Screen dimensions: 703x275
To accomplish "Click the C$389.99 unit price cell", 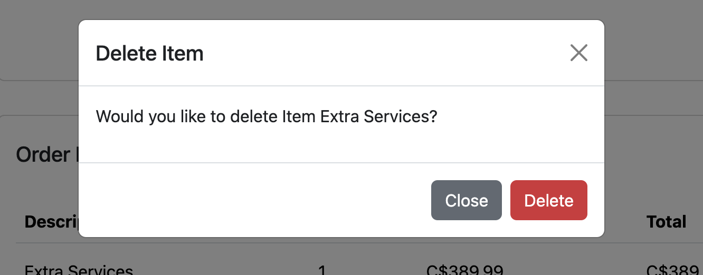I will (x=464, y=270).
